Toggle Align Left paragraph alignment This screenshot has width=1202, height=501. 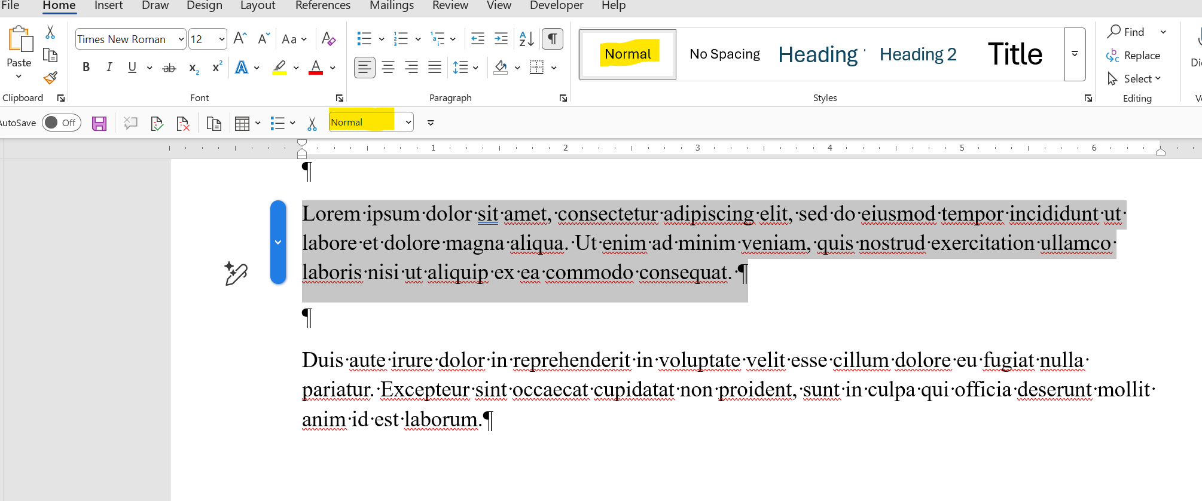pyautogui.click(x=365, y=68)
